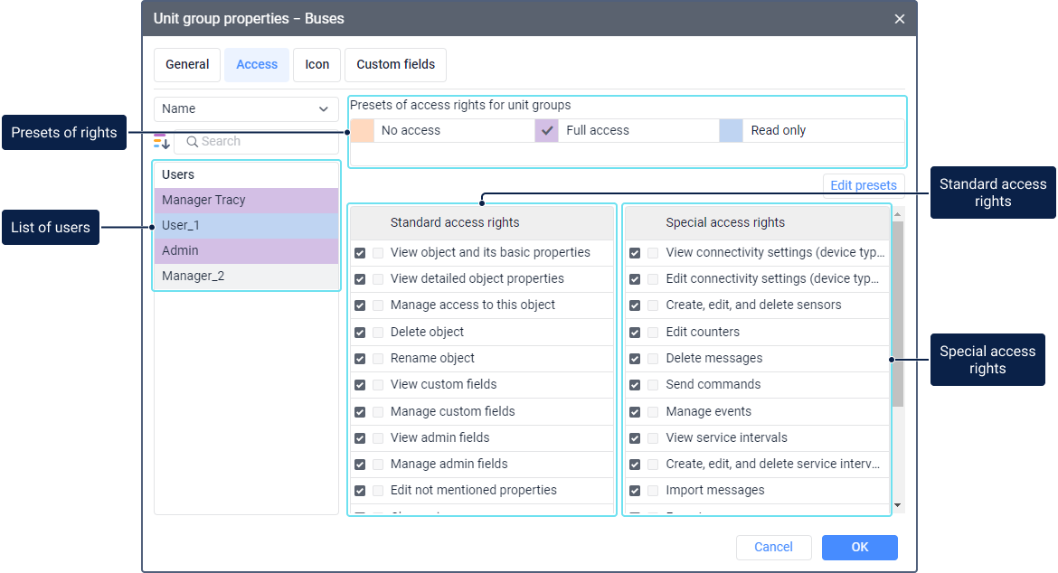Cancel the dialog
The height and width of the screenshot is (573, 1058).
(773, 547)
